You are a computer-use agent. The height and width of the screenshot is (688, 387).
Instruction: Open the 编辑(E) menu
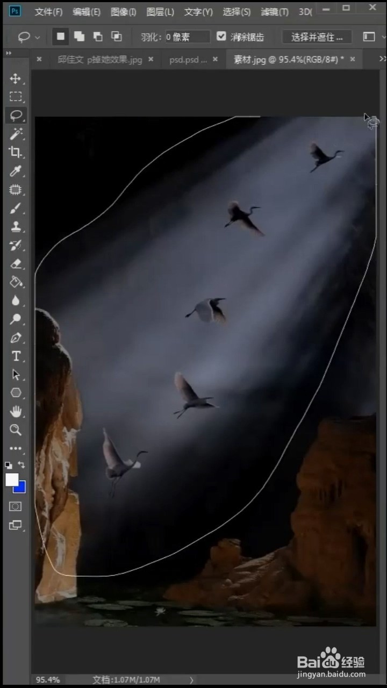pos(86,11)
